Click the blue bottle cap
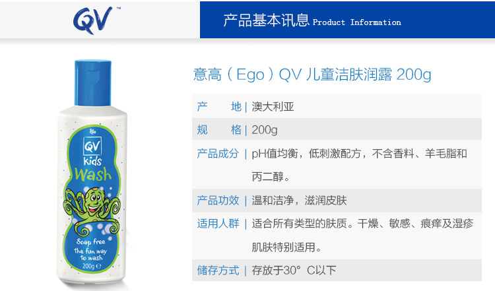Screen dimensions: 495x291 click(x=93, y=83)
